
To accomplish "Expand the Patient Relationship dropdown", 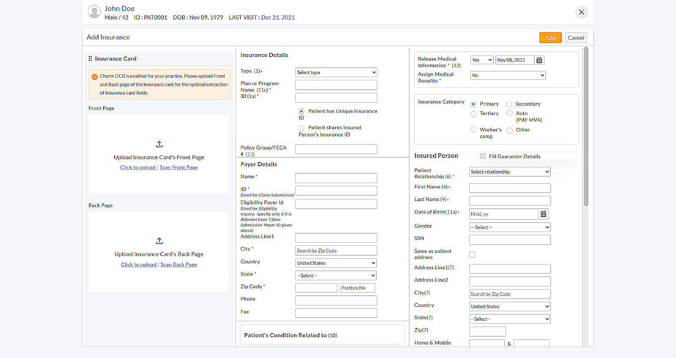I will [x=510, y=172].
